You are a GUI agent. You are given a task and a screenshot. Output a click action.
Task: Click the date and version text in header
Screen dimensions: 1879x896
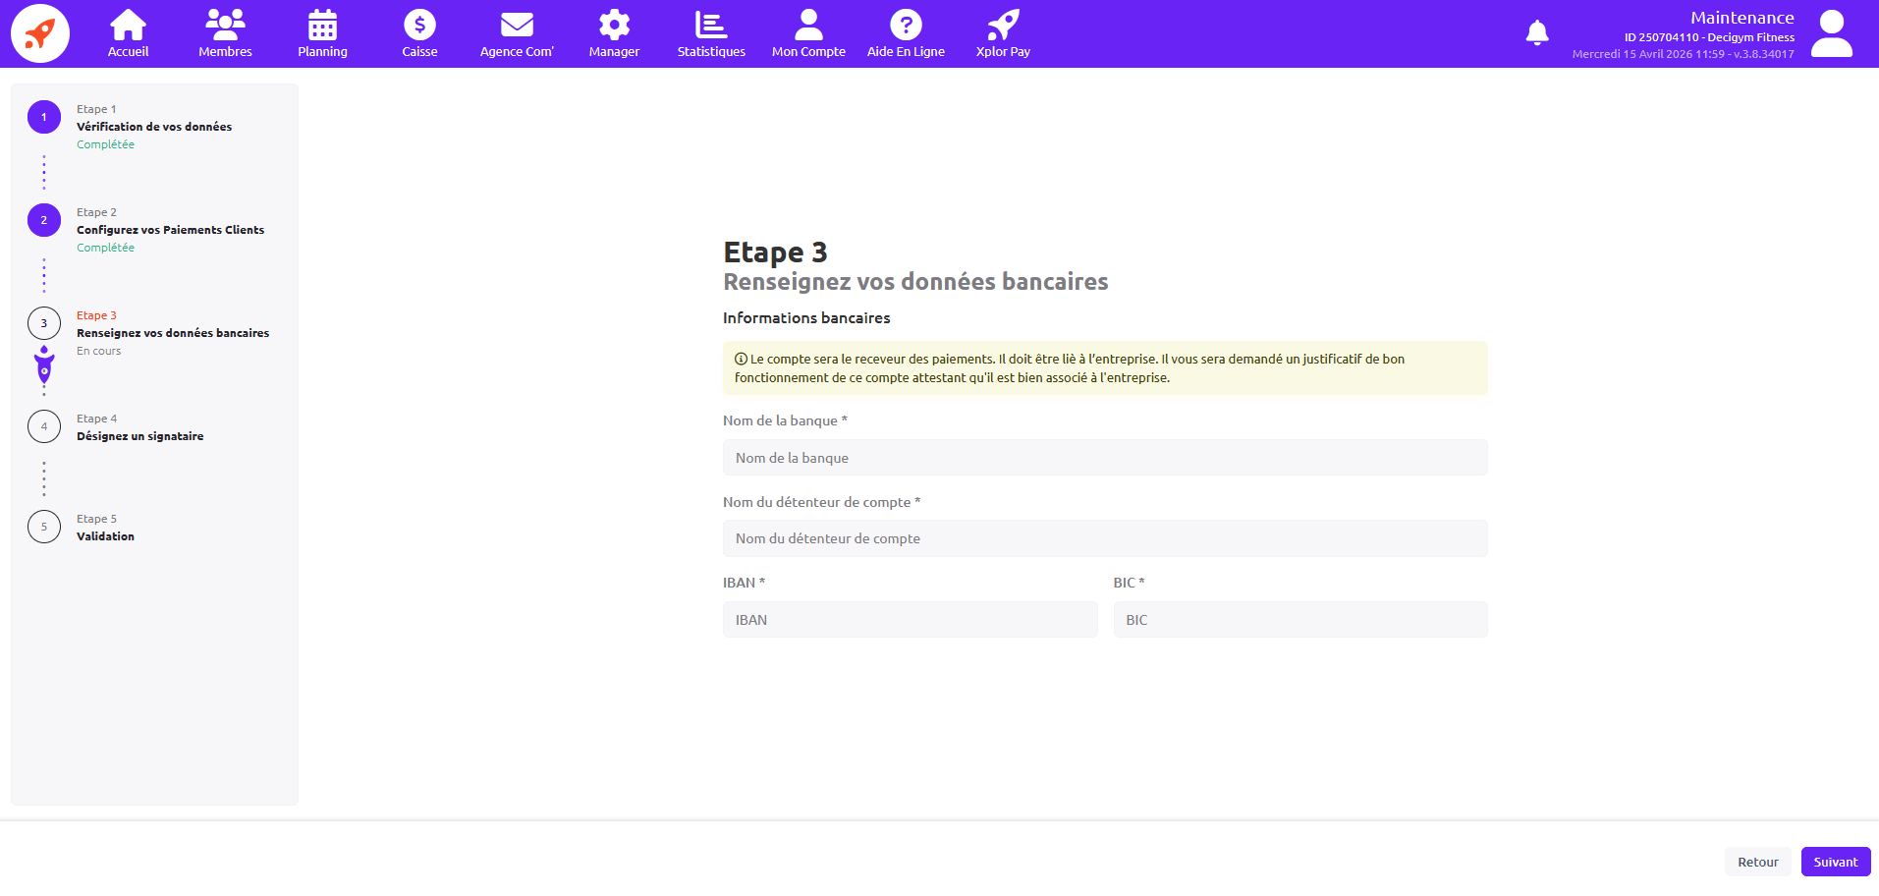[1683, 54]
